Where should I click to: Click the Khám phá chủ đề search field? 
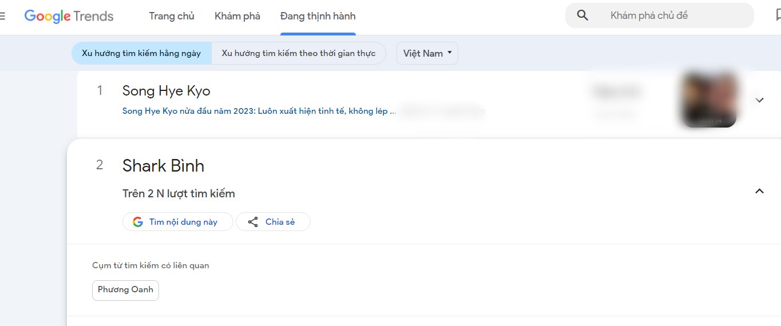pyautogui.click(x=660, y=15)
